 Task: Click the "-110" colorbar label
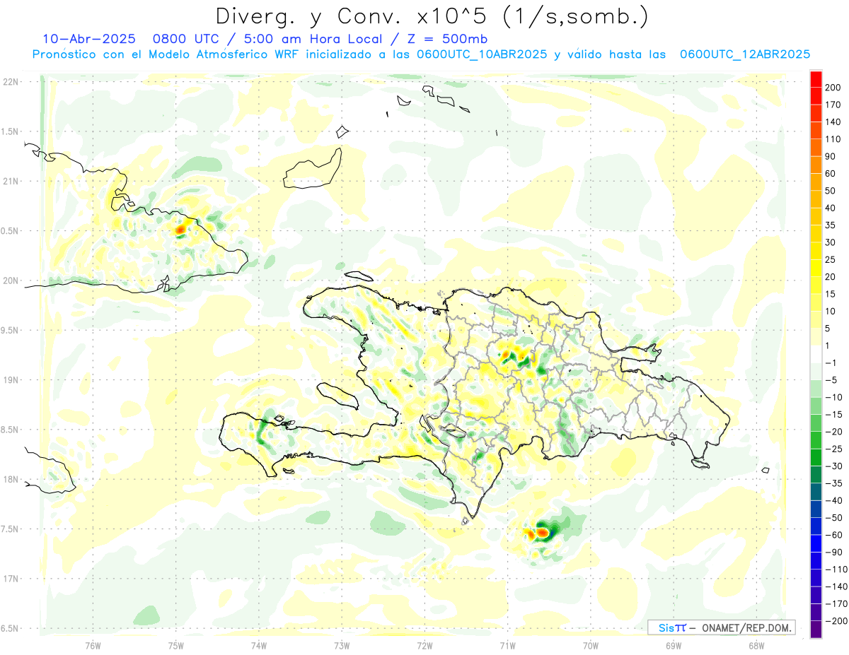[836, 570]
